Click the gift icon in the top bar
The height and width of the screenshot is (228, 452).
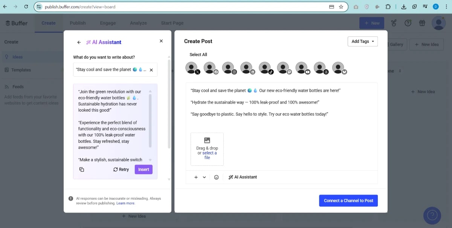(422, 23)
